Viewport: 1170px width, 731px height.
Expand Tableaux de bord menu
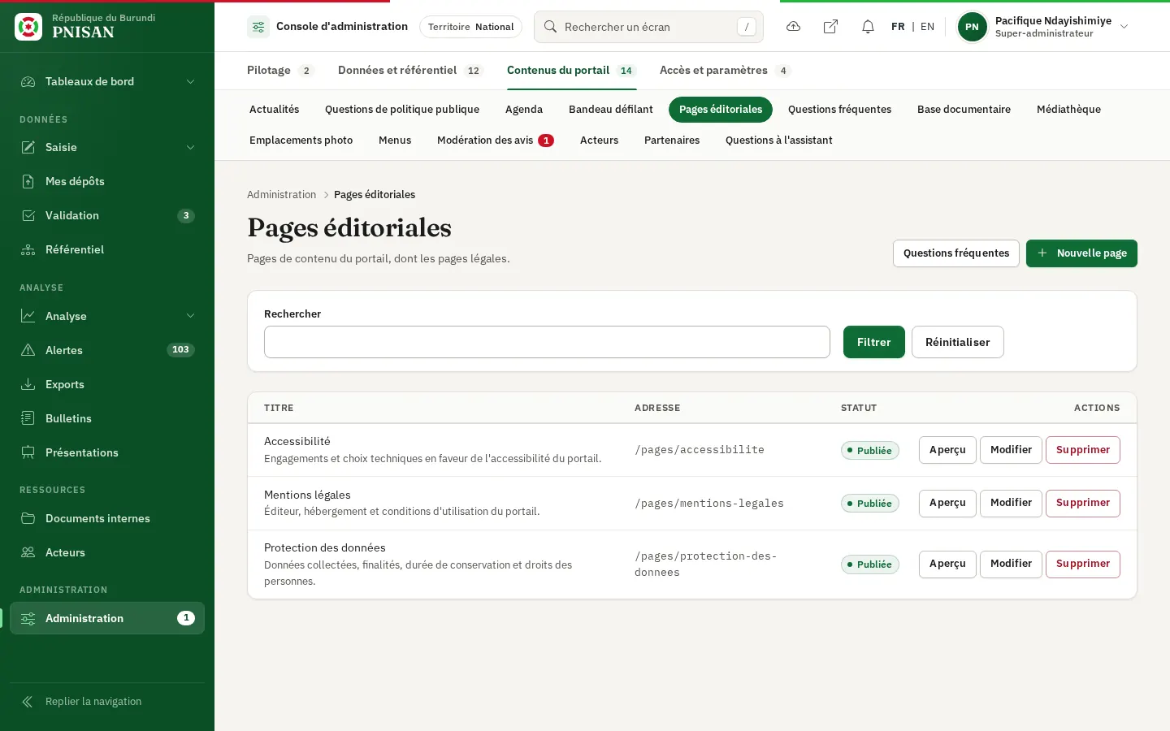coord(107,81)
